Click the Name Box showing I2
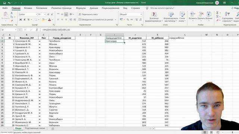 tap(9, 30)
